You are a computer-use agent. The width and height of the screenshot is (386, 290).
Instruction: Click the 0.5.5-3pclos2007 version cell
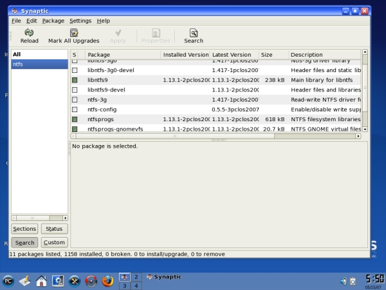click(x=235, y=110)
